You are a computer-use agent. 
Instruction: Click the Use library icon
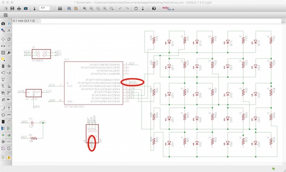60,9
